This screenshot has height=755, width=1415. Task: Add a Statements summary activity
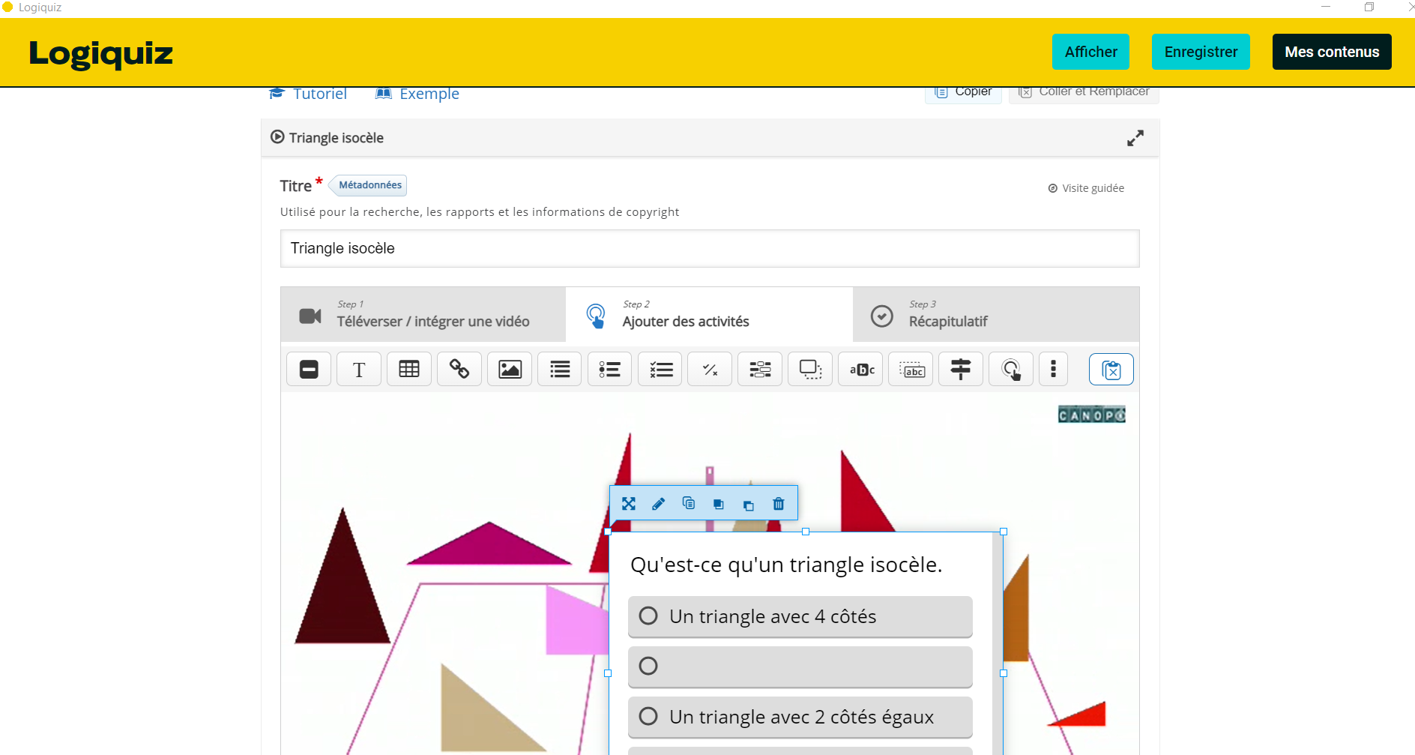pyautogui.click(x=560, y=370)
